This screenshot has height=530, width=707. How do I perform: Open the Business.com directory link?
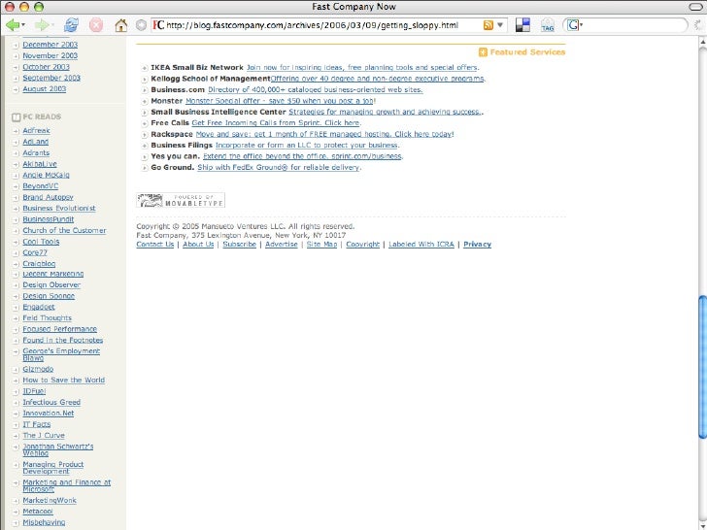tap(316, 89)
